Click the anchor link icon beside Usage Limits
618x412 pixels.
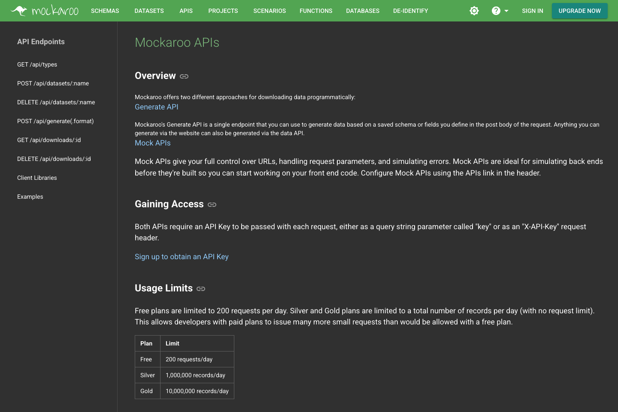(x=201, y=289)
